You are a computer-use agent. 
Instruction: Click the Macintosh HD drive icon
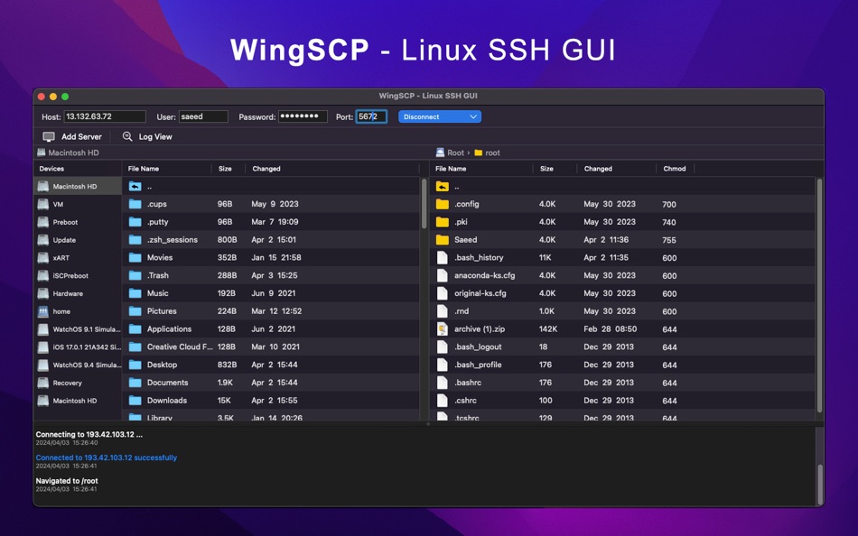(x=42, y=186)
